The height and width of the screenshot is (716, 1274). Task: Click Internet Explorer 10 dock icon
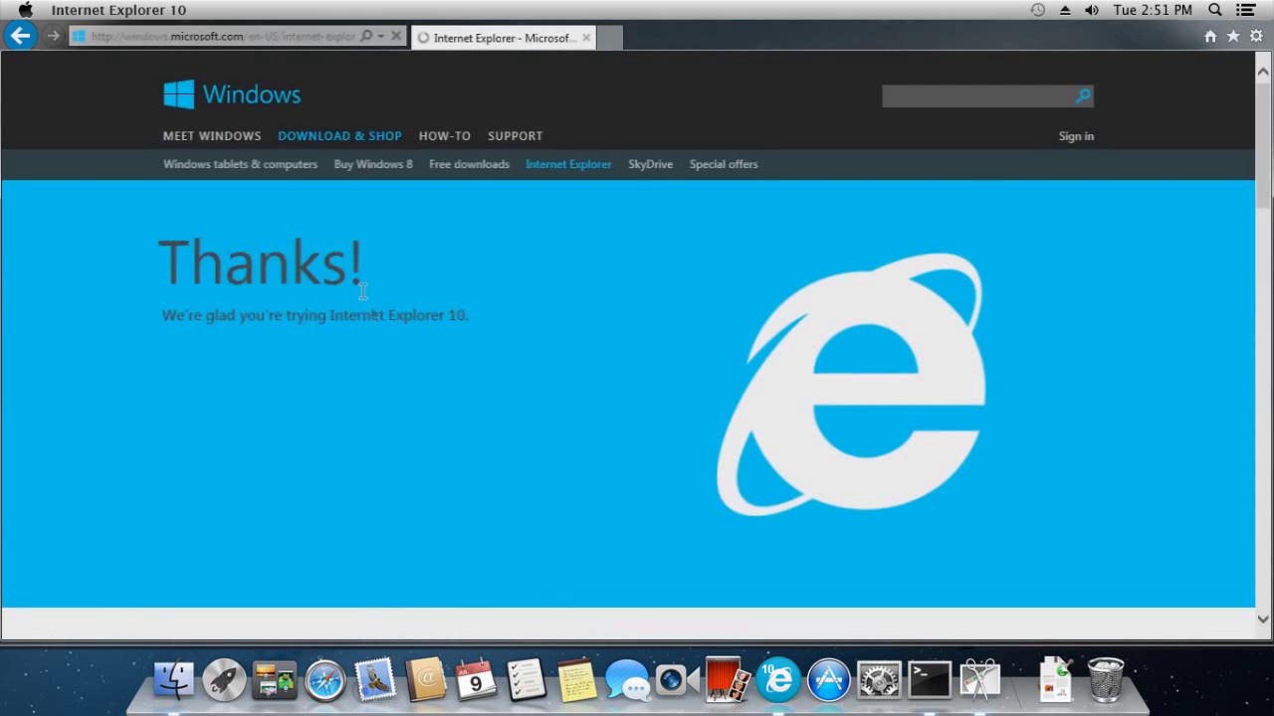click(x=778, y=680)
